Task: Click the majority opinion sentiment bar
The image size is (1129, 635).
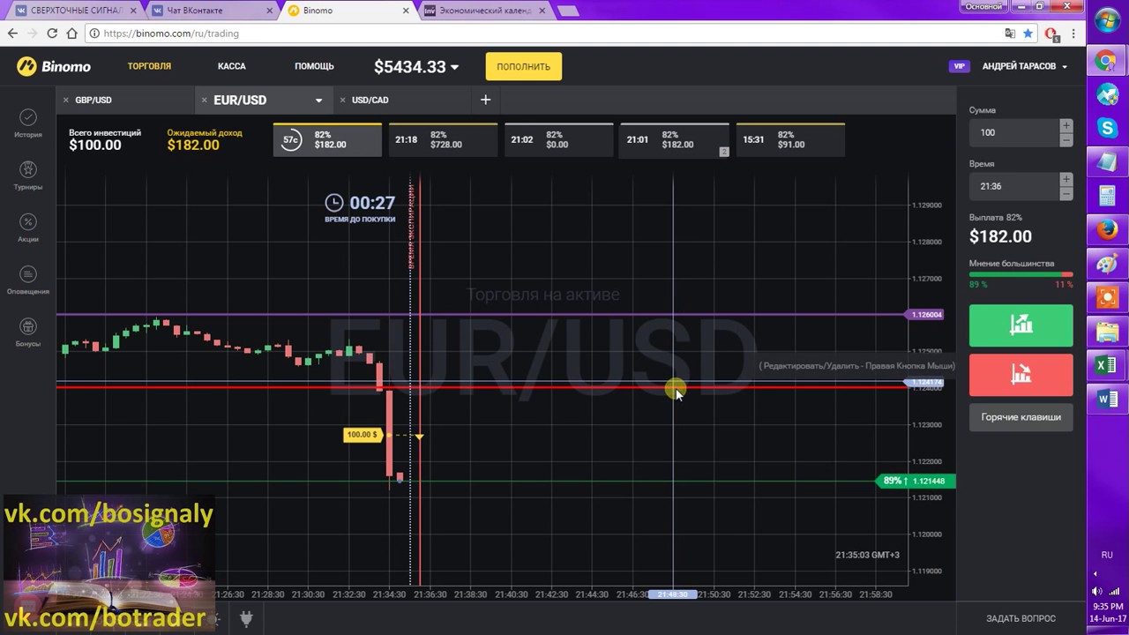Action: pos(1021,275)
